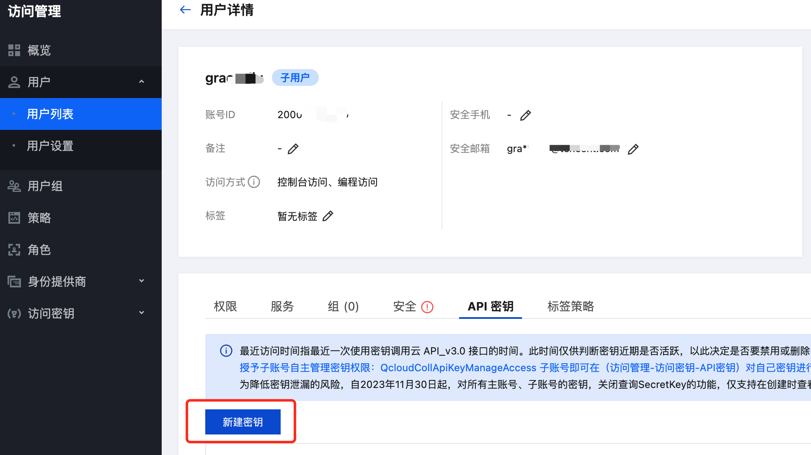Click the 新建密钥 button
Viewport: 811px width, 455px height.
point(243,422)
